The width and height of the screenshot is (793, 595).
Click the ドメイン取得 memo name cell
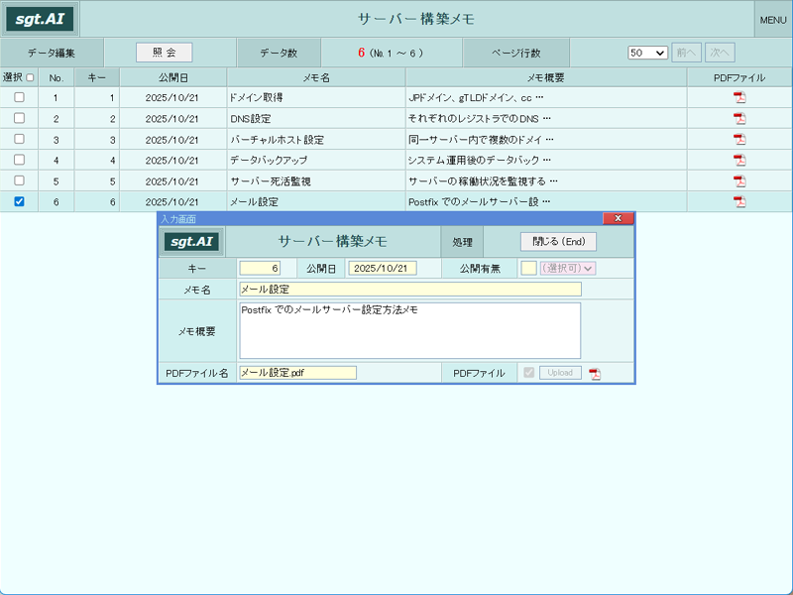point(316,97)
